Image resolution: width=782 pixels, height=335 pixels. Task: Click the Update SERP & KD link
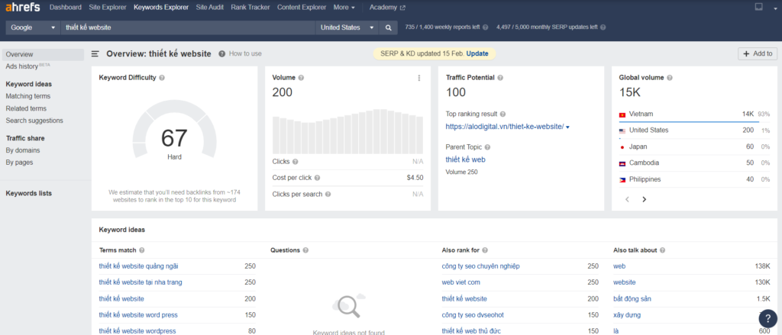coord(477,53)
